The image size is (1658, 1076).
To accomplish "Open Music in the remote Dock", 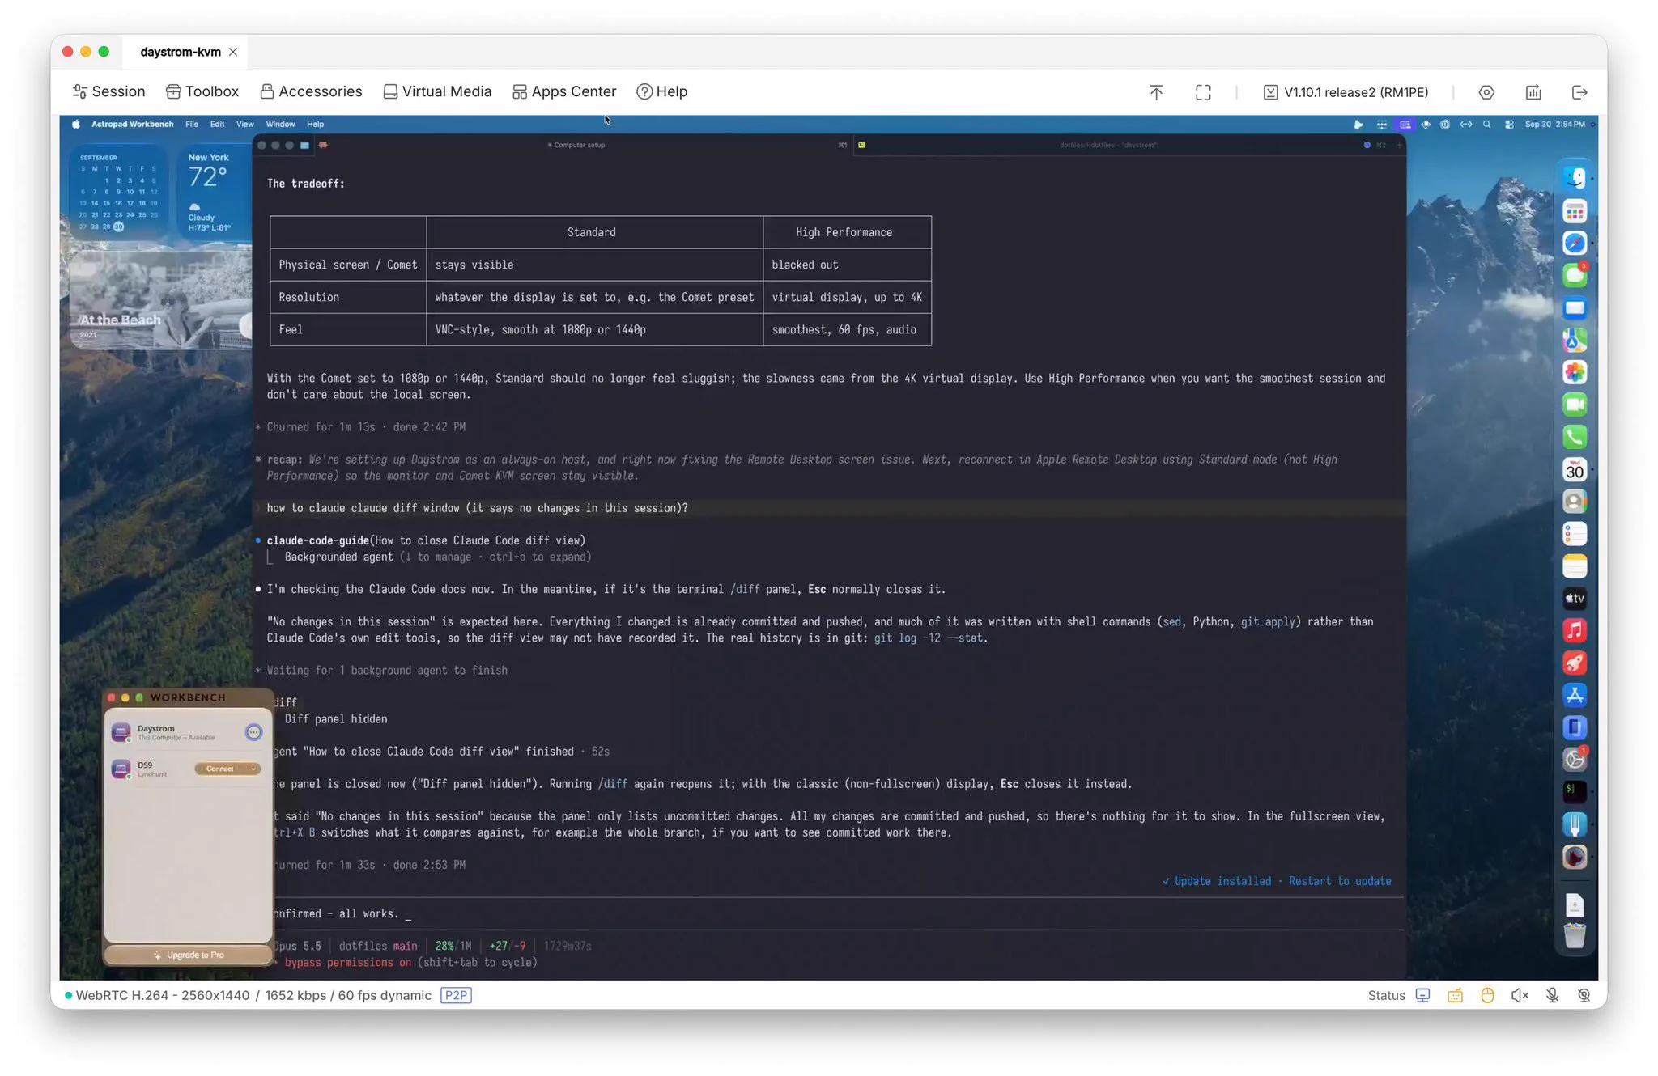I will pos(1575,631).
